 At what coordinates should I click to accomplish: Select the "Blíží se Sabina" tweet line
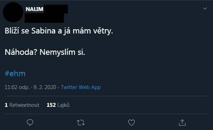pyautogui.click(x=59, y=31)
